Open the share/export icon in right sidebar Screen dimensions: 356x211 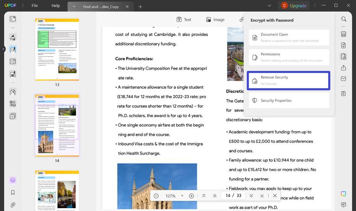(x=343, y=68)
